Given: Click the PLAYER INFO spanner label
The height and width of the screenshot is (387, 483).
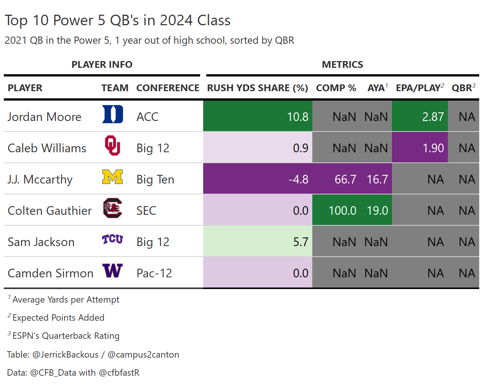Looking at the screenshot, I should 102,65.
